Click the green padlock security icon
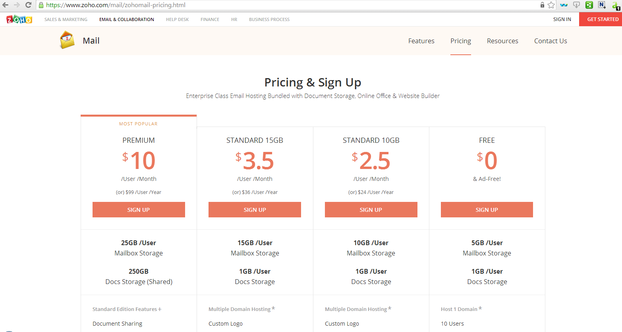The height and width of the screenshot is (332, 622). coord(41,5)
